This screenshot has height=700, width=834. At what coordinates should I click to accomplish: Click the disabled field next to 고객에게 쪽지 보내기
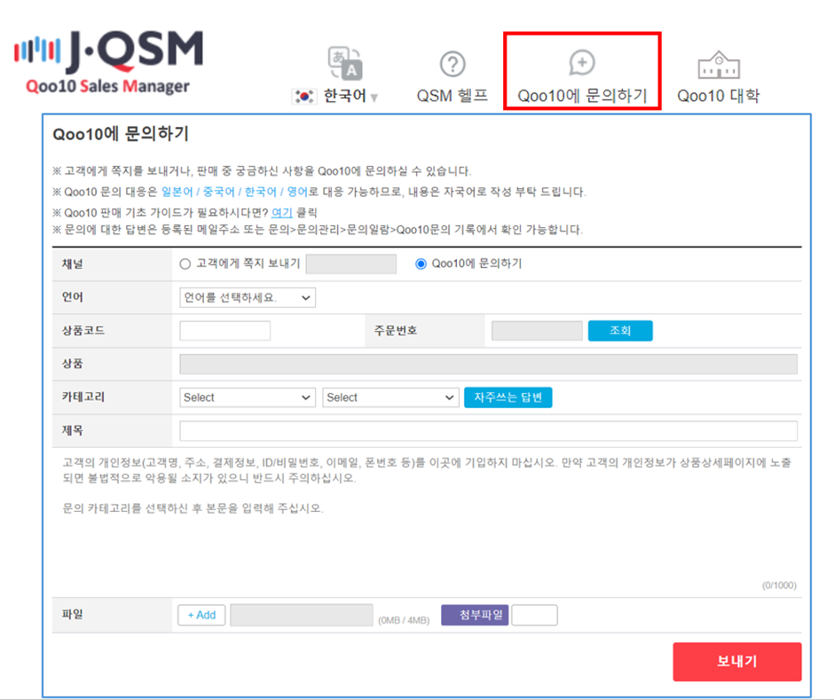351,263
